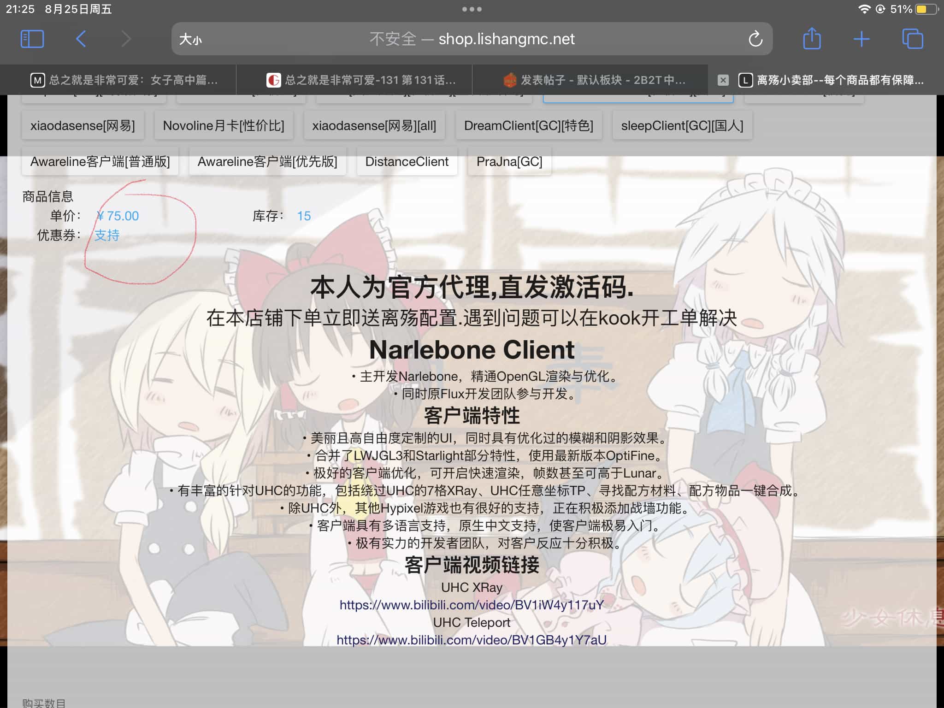Click the 客户端视频链接 heading
This screenshot has height=708, width=944.
[472, 565]
